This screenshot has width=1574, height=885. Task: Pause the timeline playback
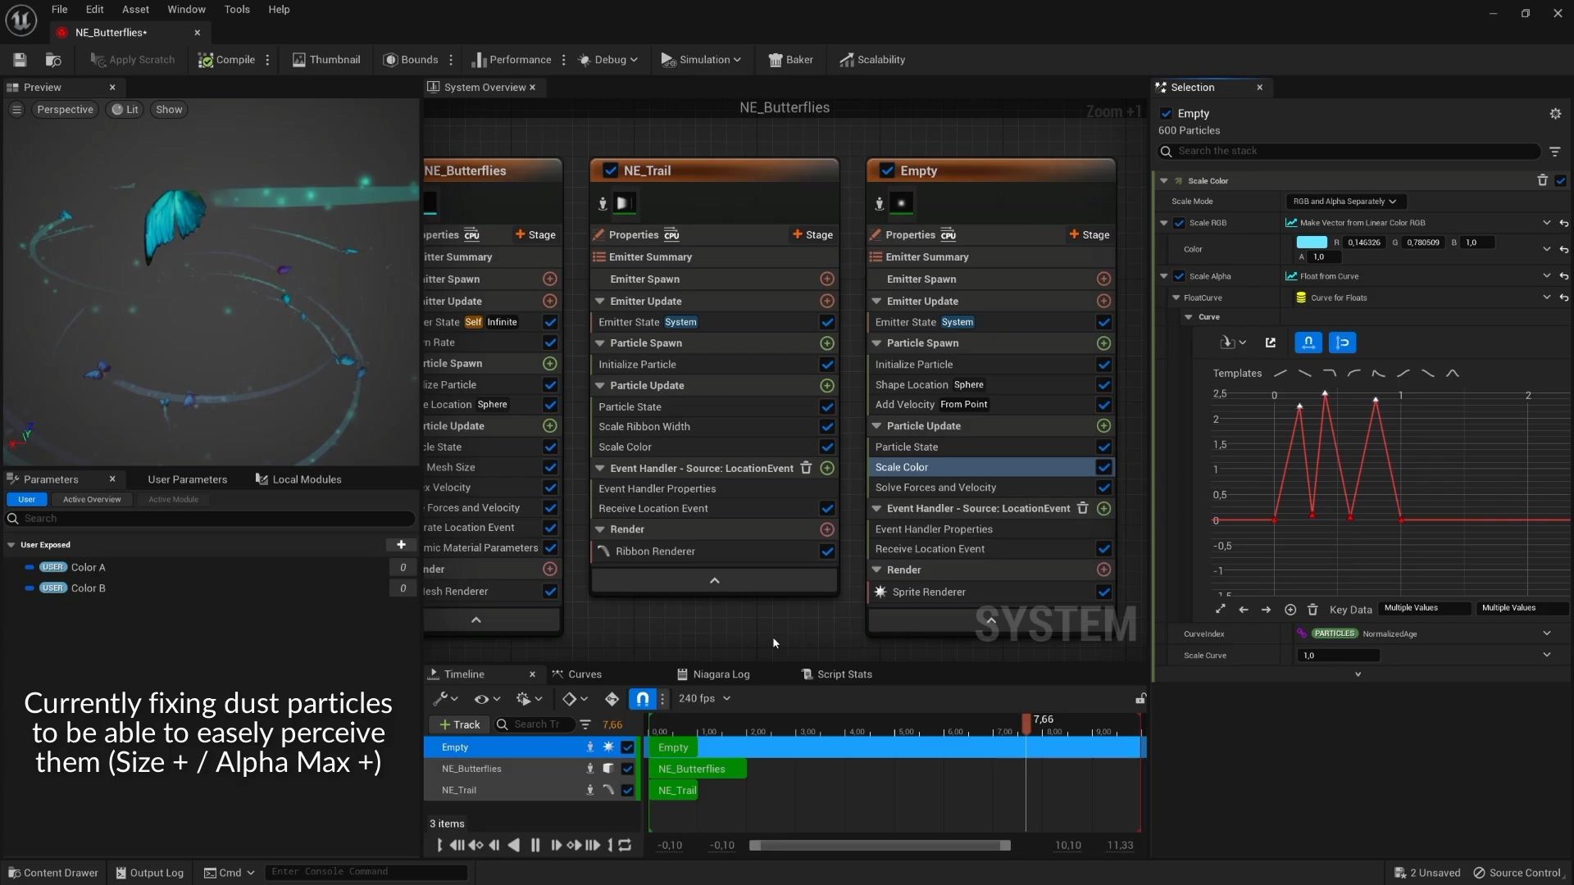535,845
